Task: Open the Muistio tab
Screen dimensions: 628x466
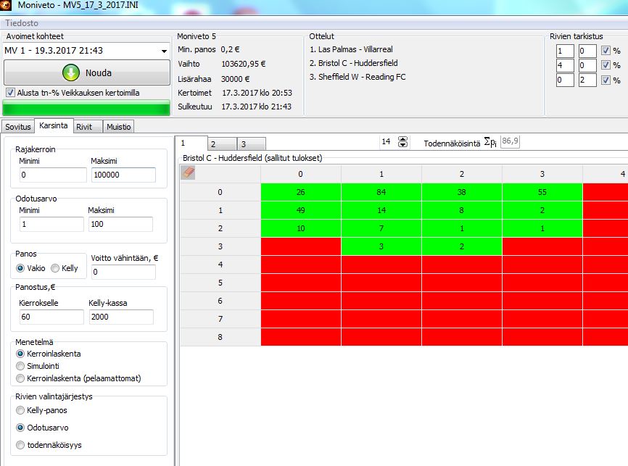Action: pyautogui.click(x=119, y=127)
